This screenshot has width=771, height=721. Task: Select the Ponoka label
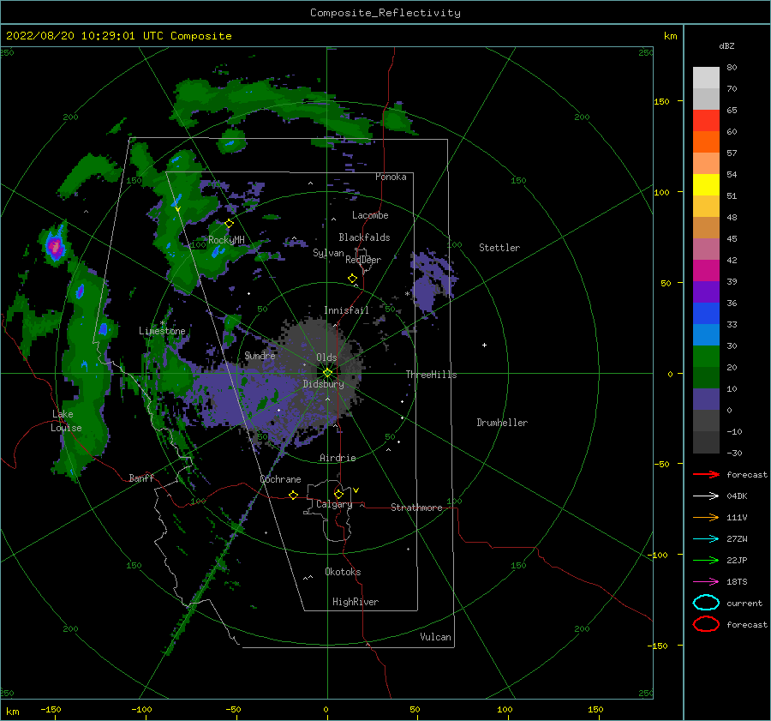click(x=391, y=177)
